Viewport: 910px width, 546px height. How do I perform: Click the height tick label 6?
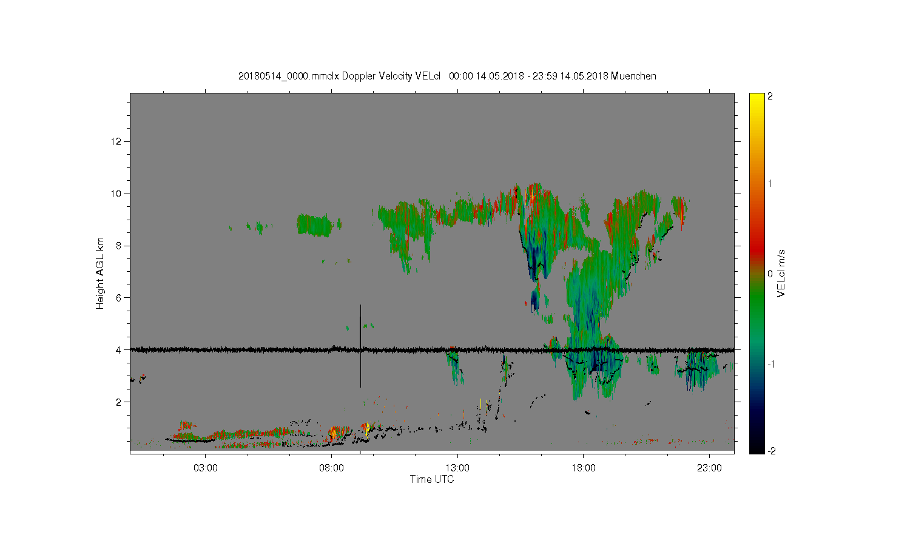[119, 297]
